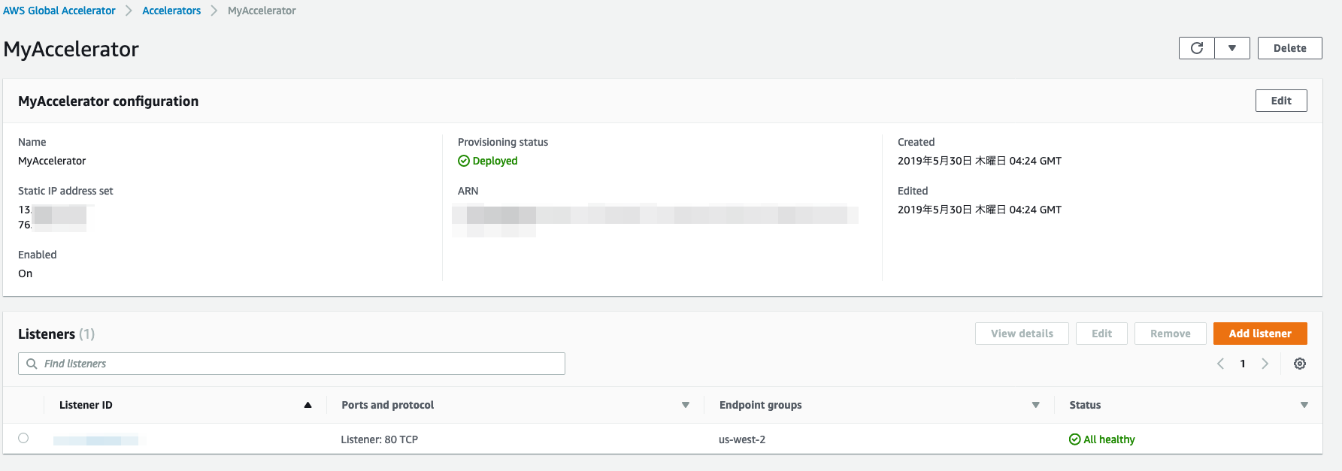Open listener table settings gear
Image resolution: width=1342 pixels, height=471 pixels.
coord(1299,364)
